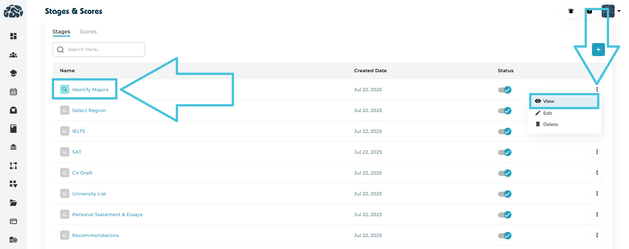Click the group of people sidebar icon
Viewport: 629px width, 249px height.
click(13, 55)
